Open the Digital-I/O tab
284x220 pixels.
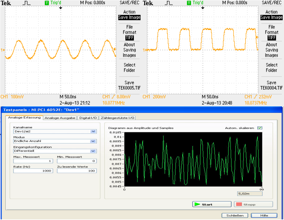(x=88, y=118)
